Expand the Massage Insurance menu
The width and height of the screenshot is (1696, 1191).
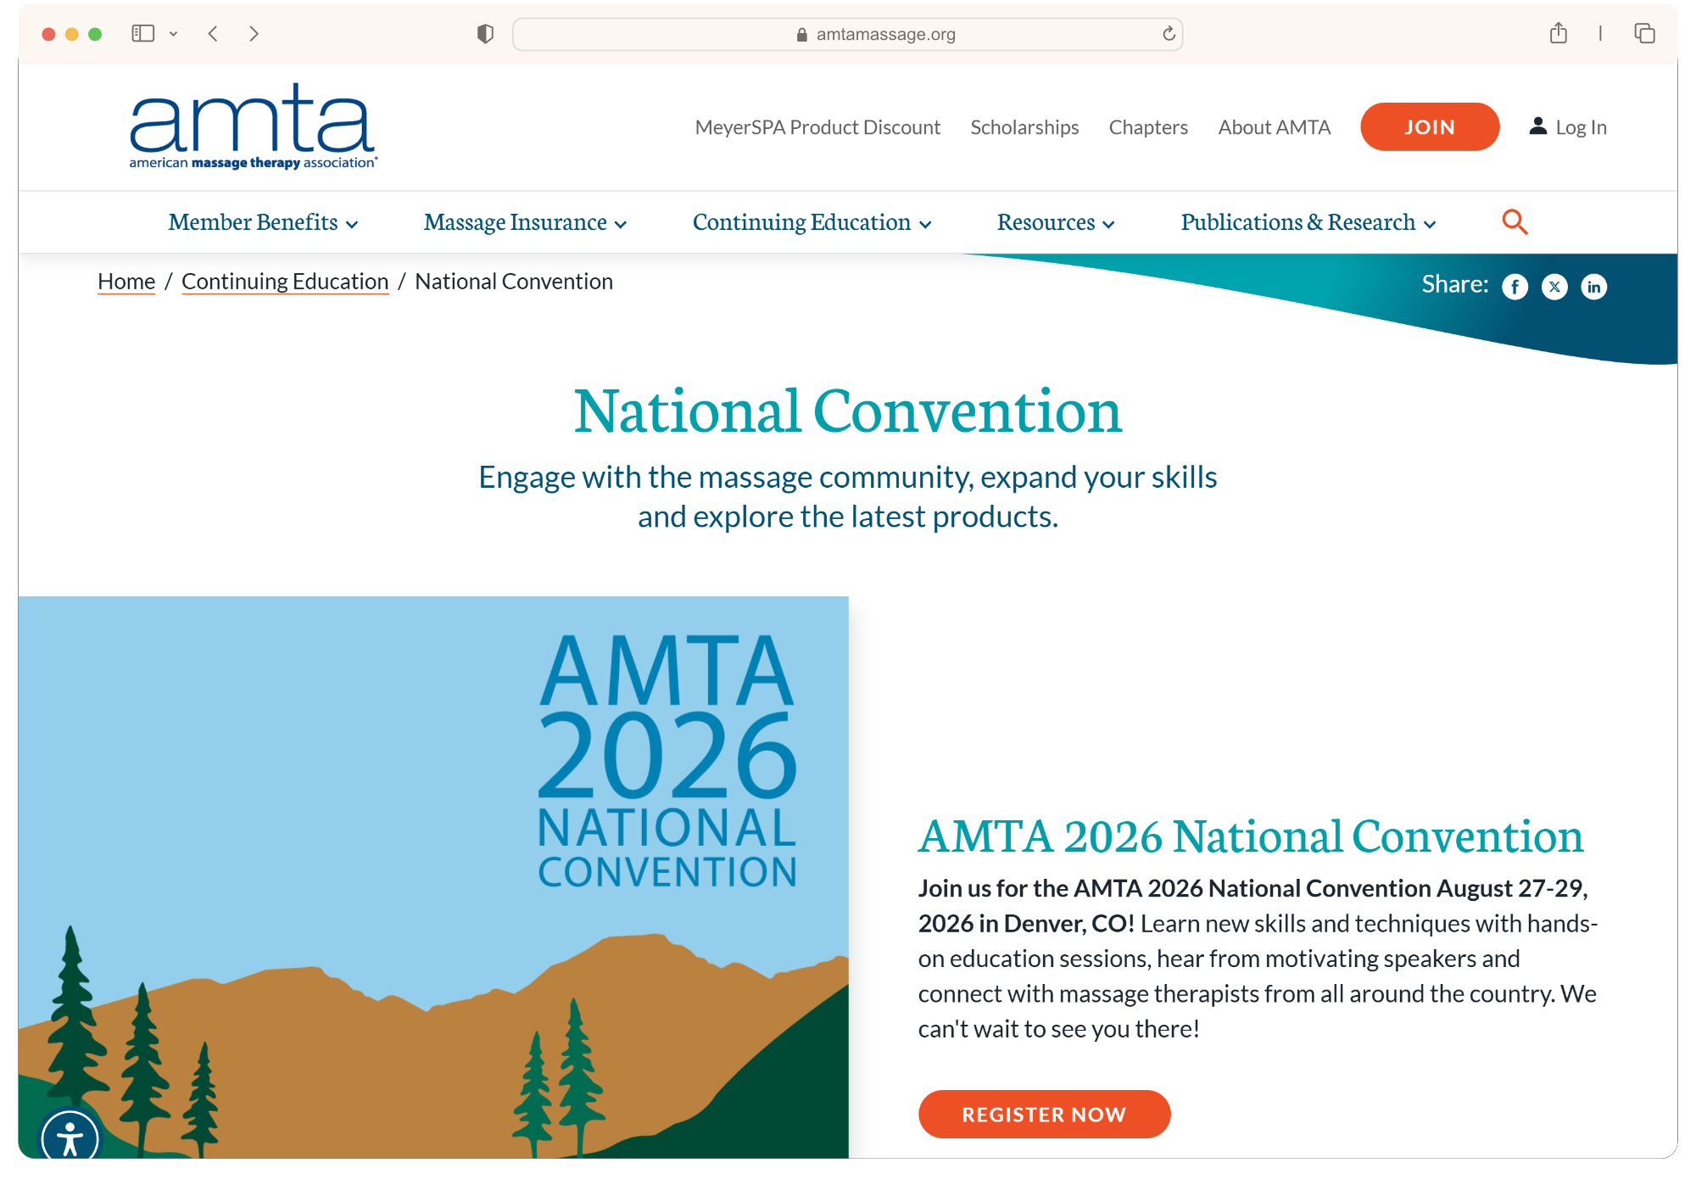525,222
